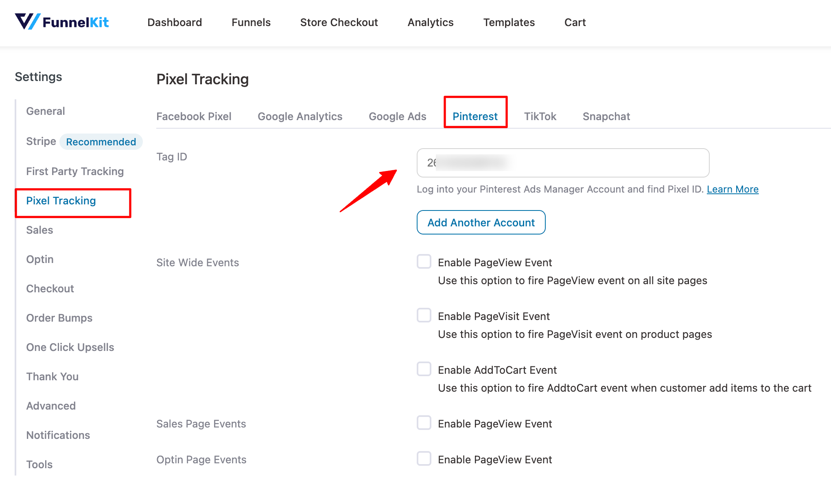Enable the Site Wide PageView Event checkbox
This screenshot has width=831, height=480.
pos(424,261)
